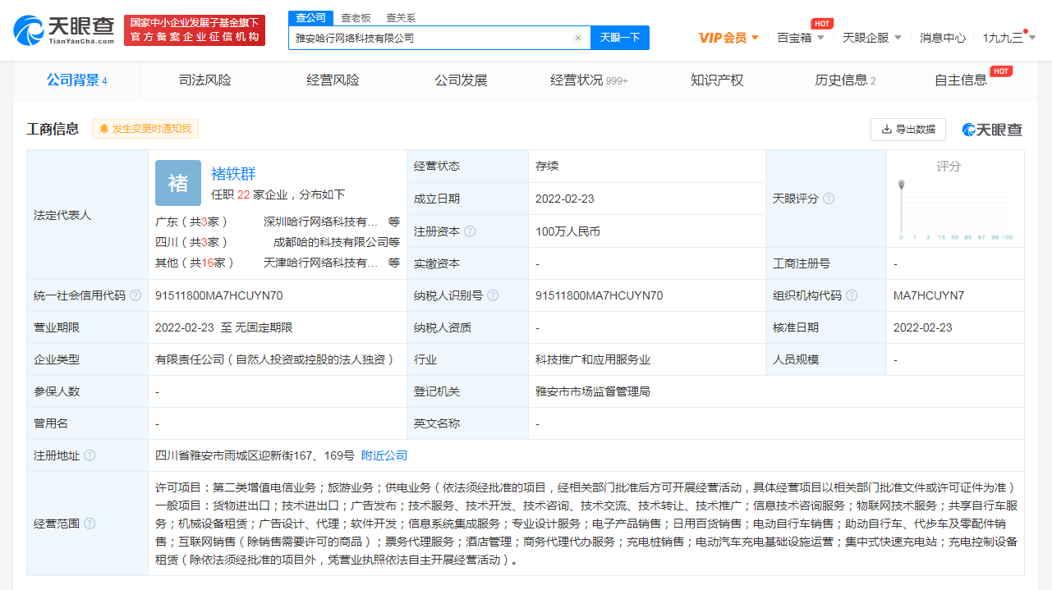Click 其他（共16家）region row
The height and width of the screenshot is (590, 1052).
(278, 263)
